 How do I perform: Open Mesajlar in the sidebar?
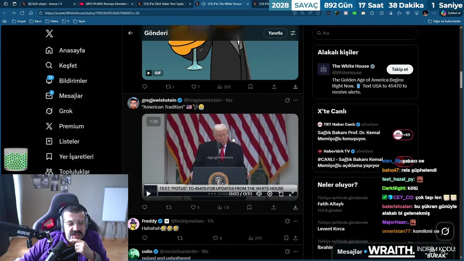click(64, 96)
